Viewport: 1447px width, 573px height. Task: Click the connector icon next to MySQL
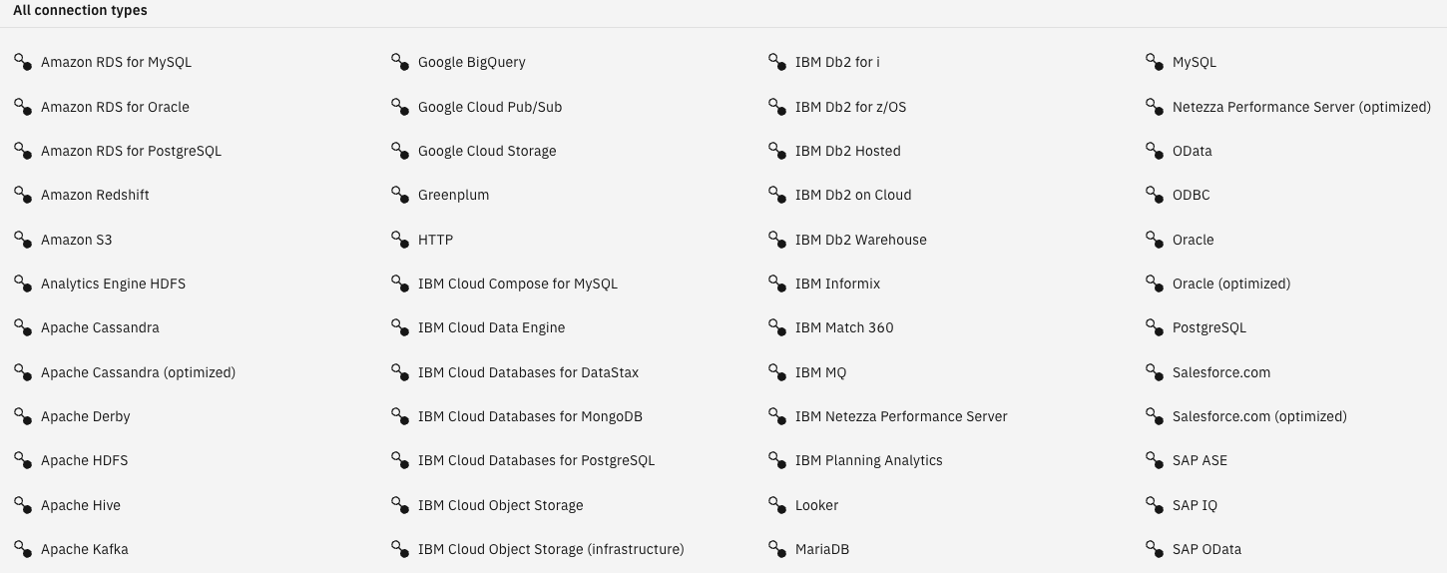[x=1155, y=62]
